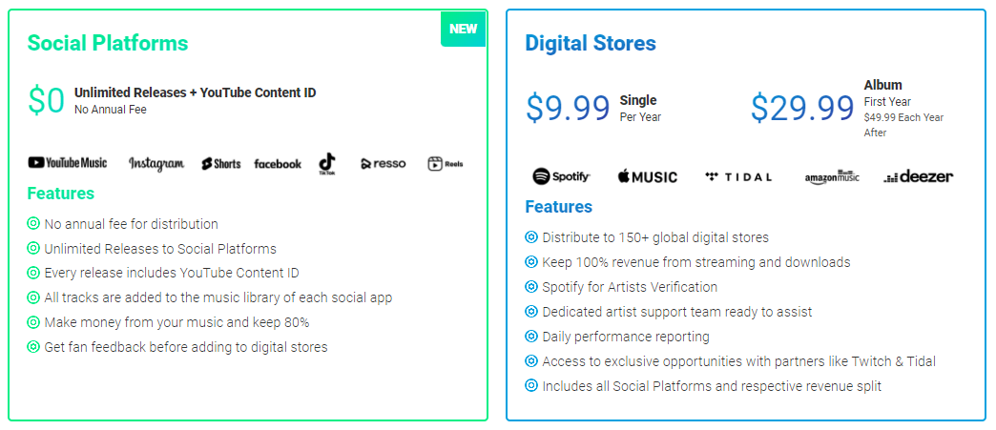Viewport: 996px width, 430px height.
Task: Click the Deezer logo
Action: coord(918,176)
